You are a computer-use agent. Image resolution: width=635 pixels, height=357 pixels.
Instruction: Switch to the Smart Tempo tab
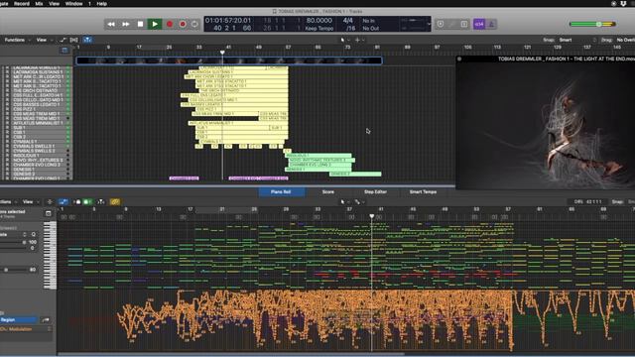423,191
